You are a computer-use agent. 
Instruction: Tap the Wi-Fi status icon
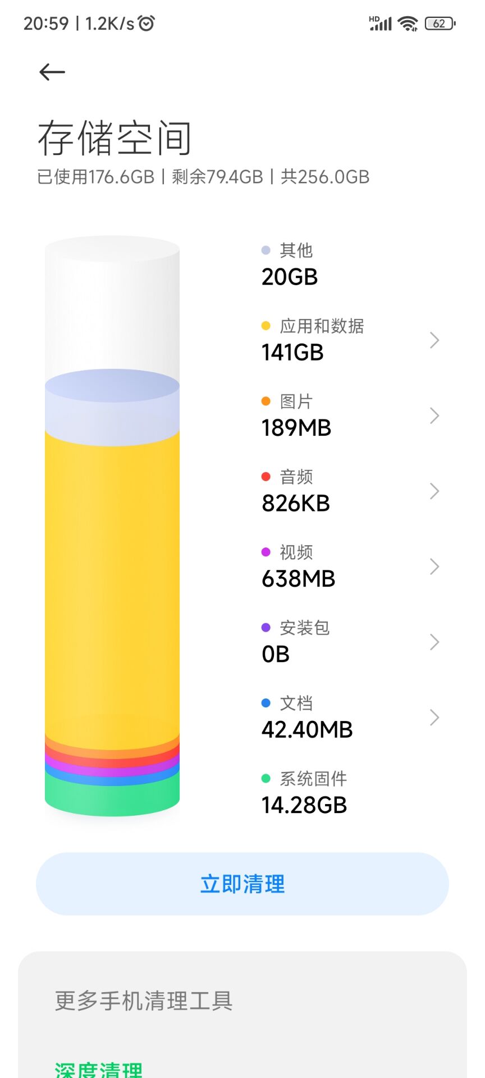[408, 24]
